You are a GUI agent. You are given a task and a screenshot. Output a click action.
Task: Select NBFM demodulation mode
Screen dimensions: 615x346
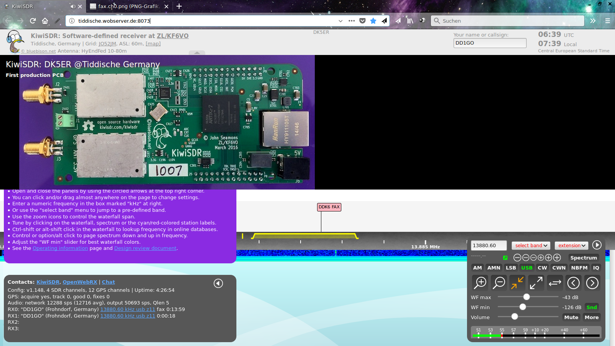pos(579,268)
